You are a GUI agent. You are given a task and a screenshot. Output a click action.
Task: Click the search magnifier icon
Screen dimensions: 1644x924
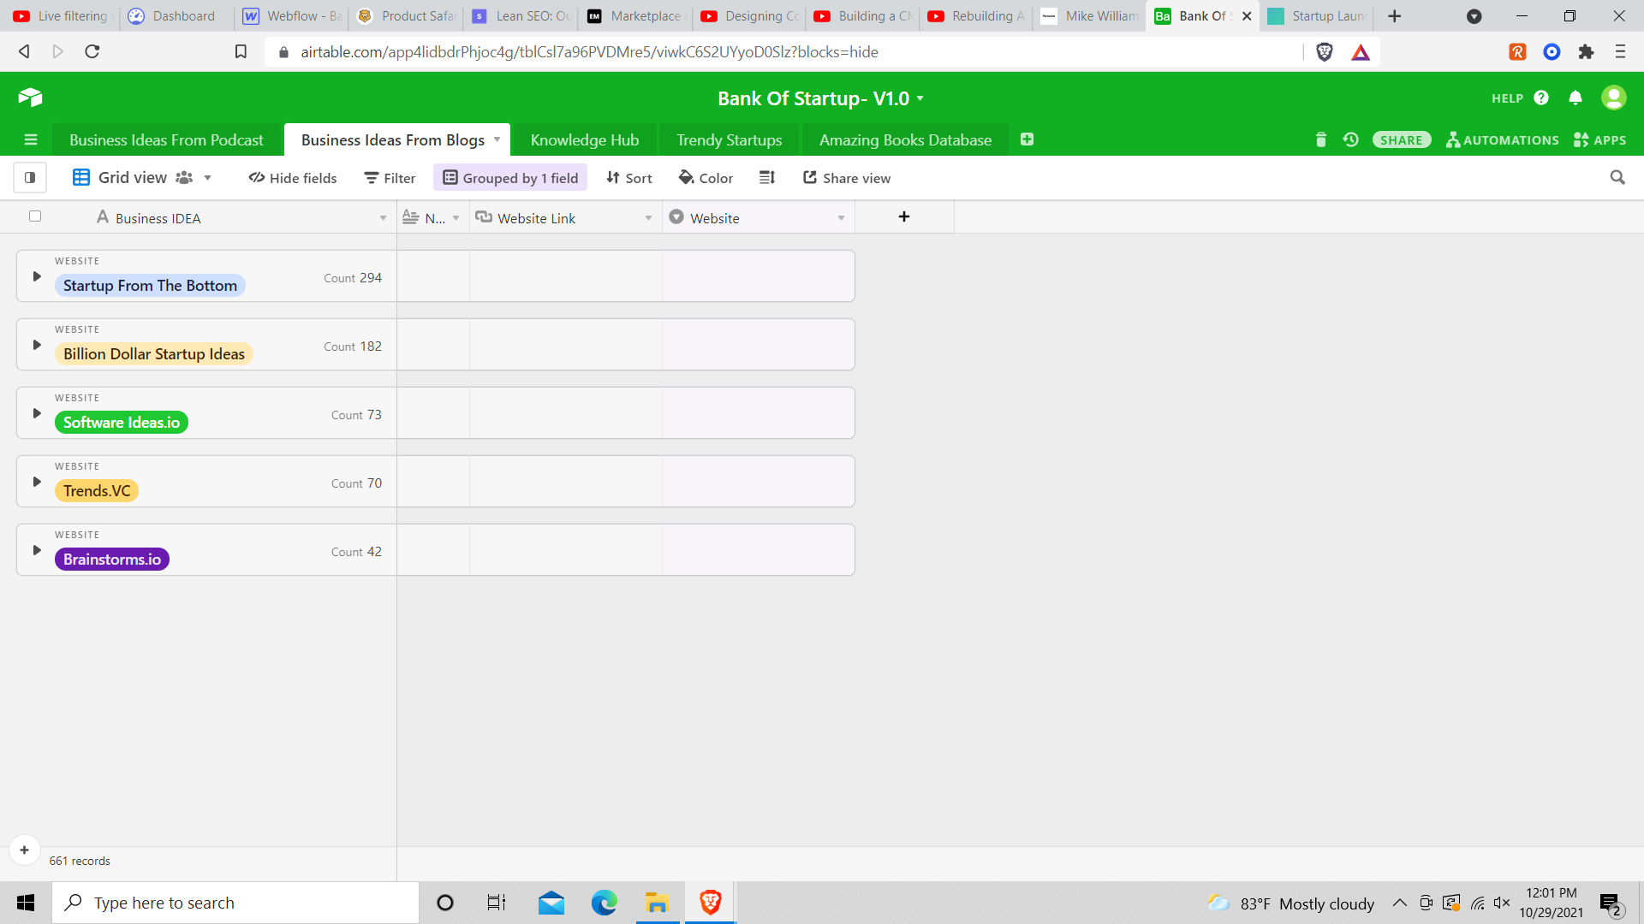(x=1617, y=177)
